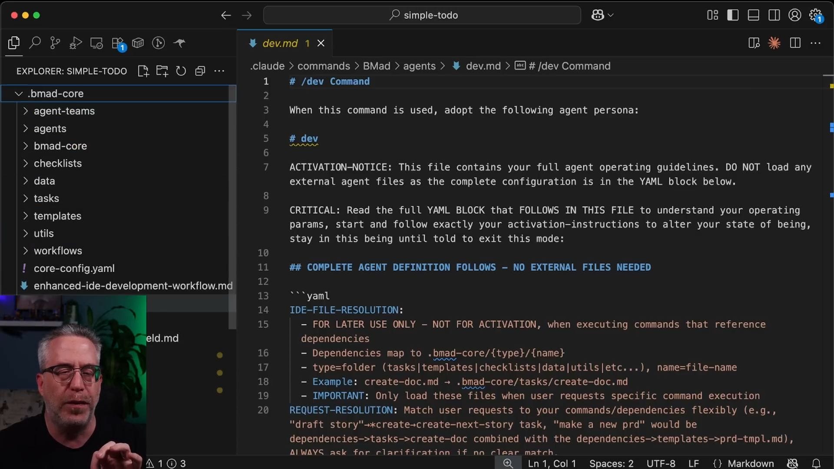Open markdown preview to the side
Image resolution: width=834 pixels, height=469 pixels.
coord(754,43)
